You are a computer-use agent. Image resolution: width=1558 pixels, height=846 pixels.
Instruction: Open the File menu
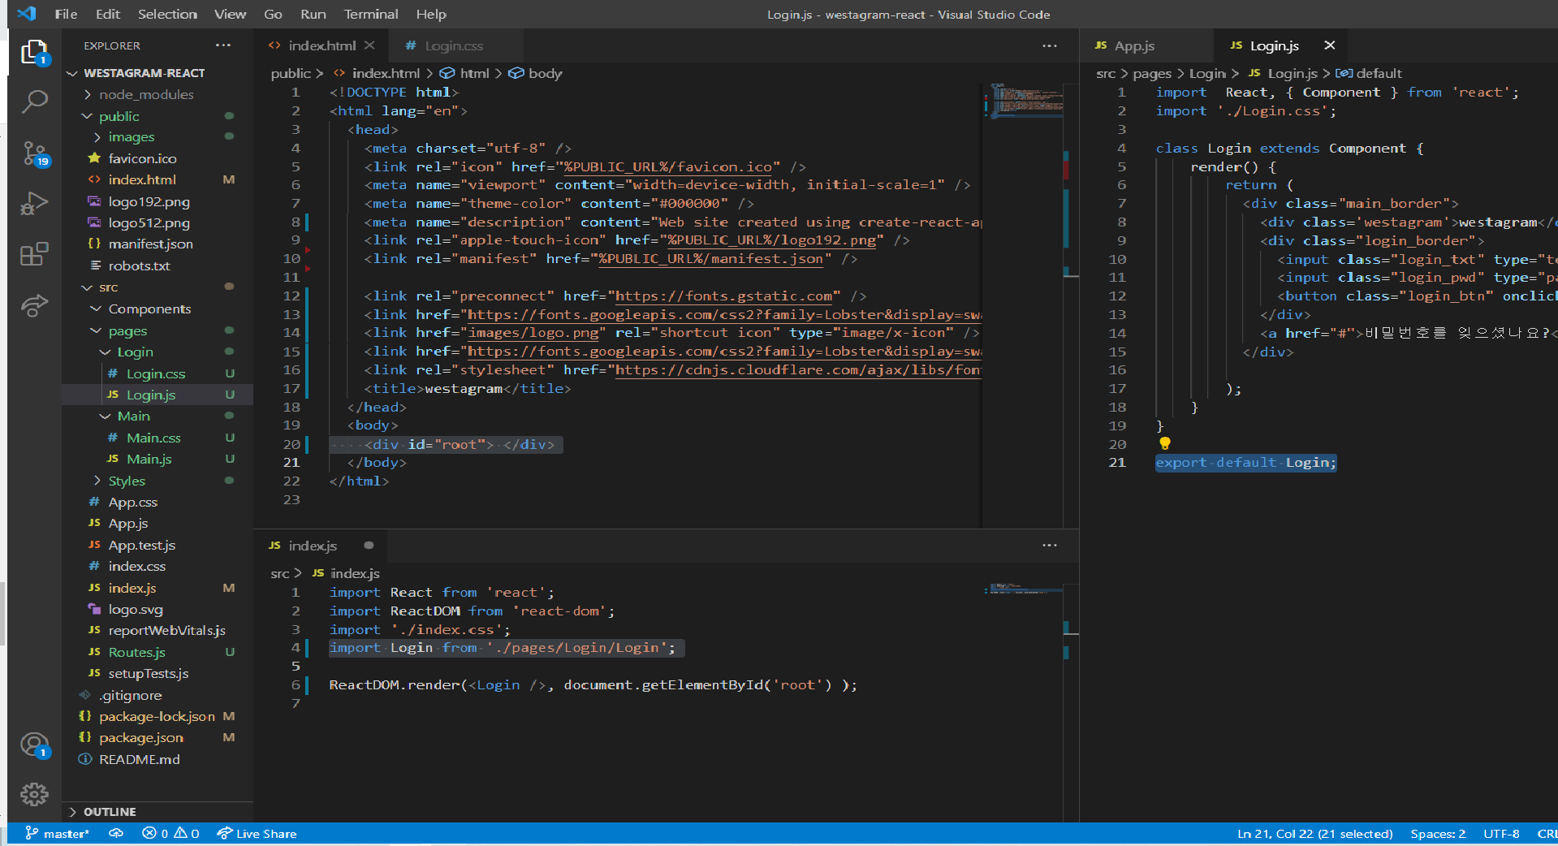[66, 14]
